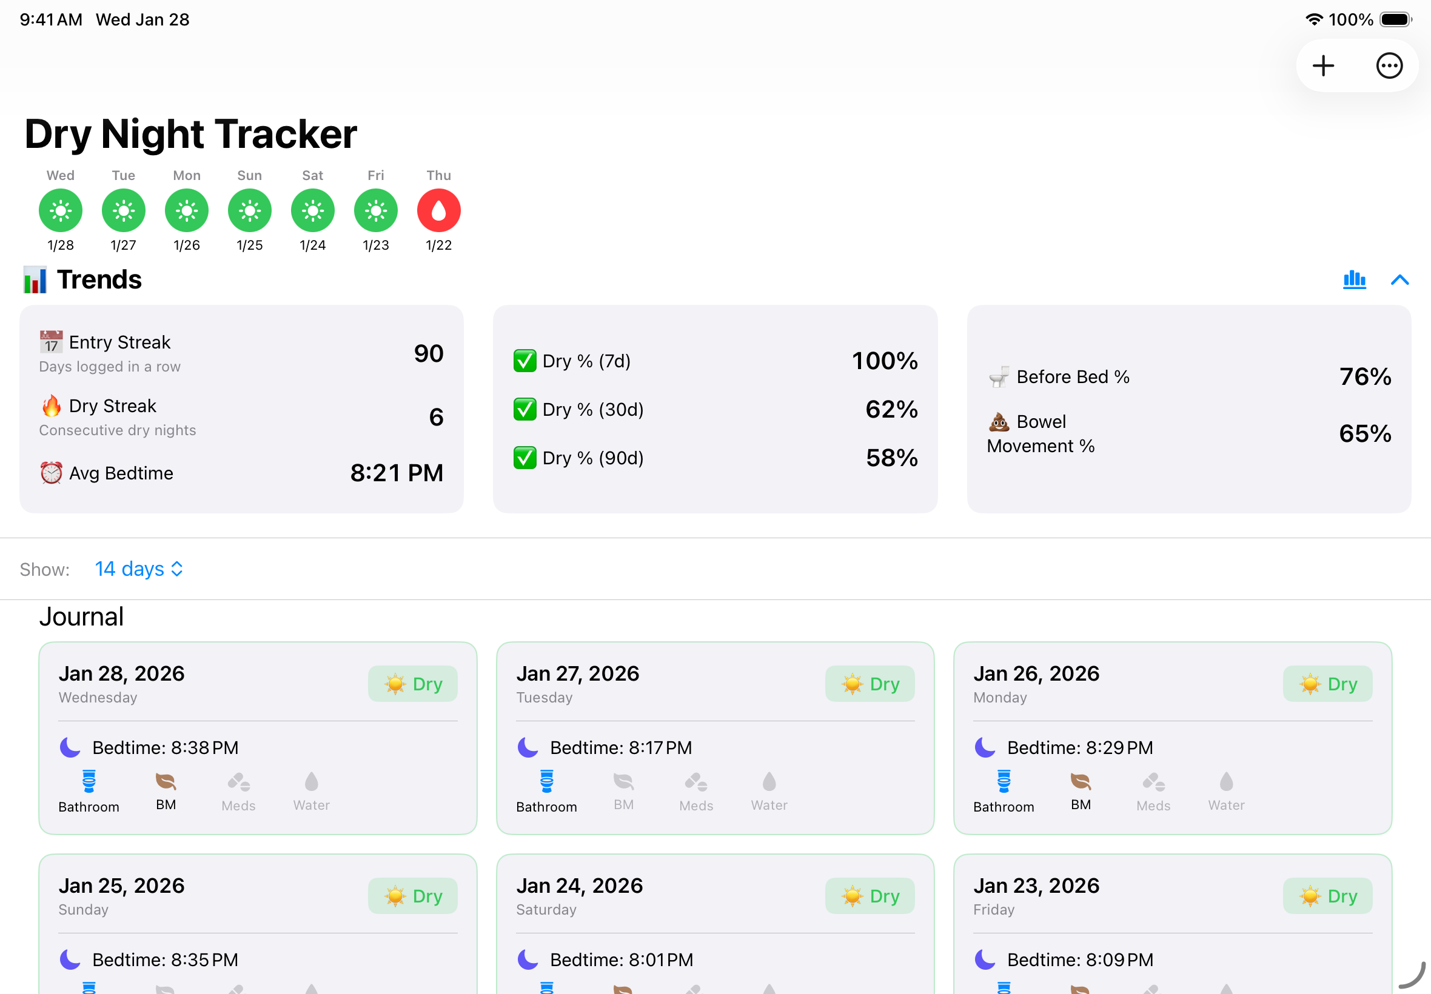Tap the moon icon beside Bedtime 8:35 PM
The image size is (1431, 994).
70,959
